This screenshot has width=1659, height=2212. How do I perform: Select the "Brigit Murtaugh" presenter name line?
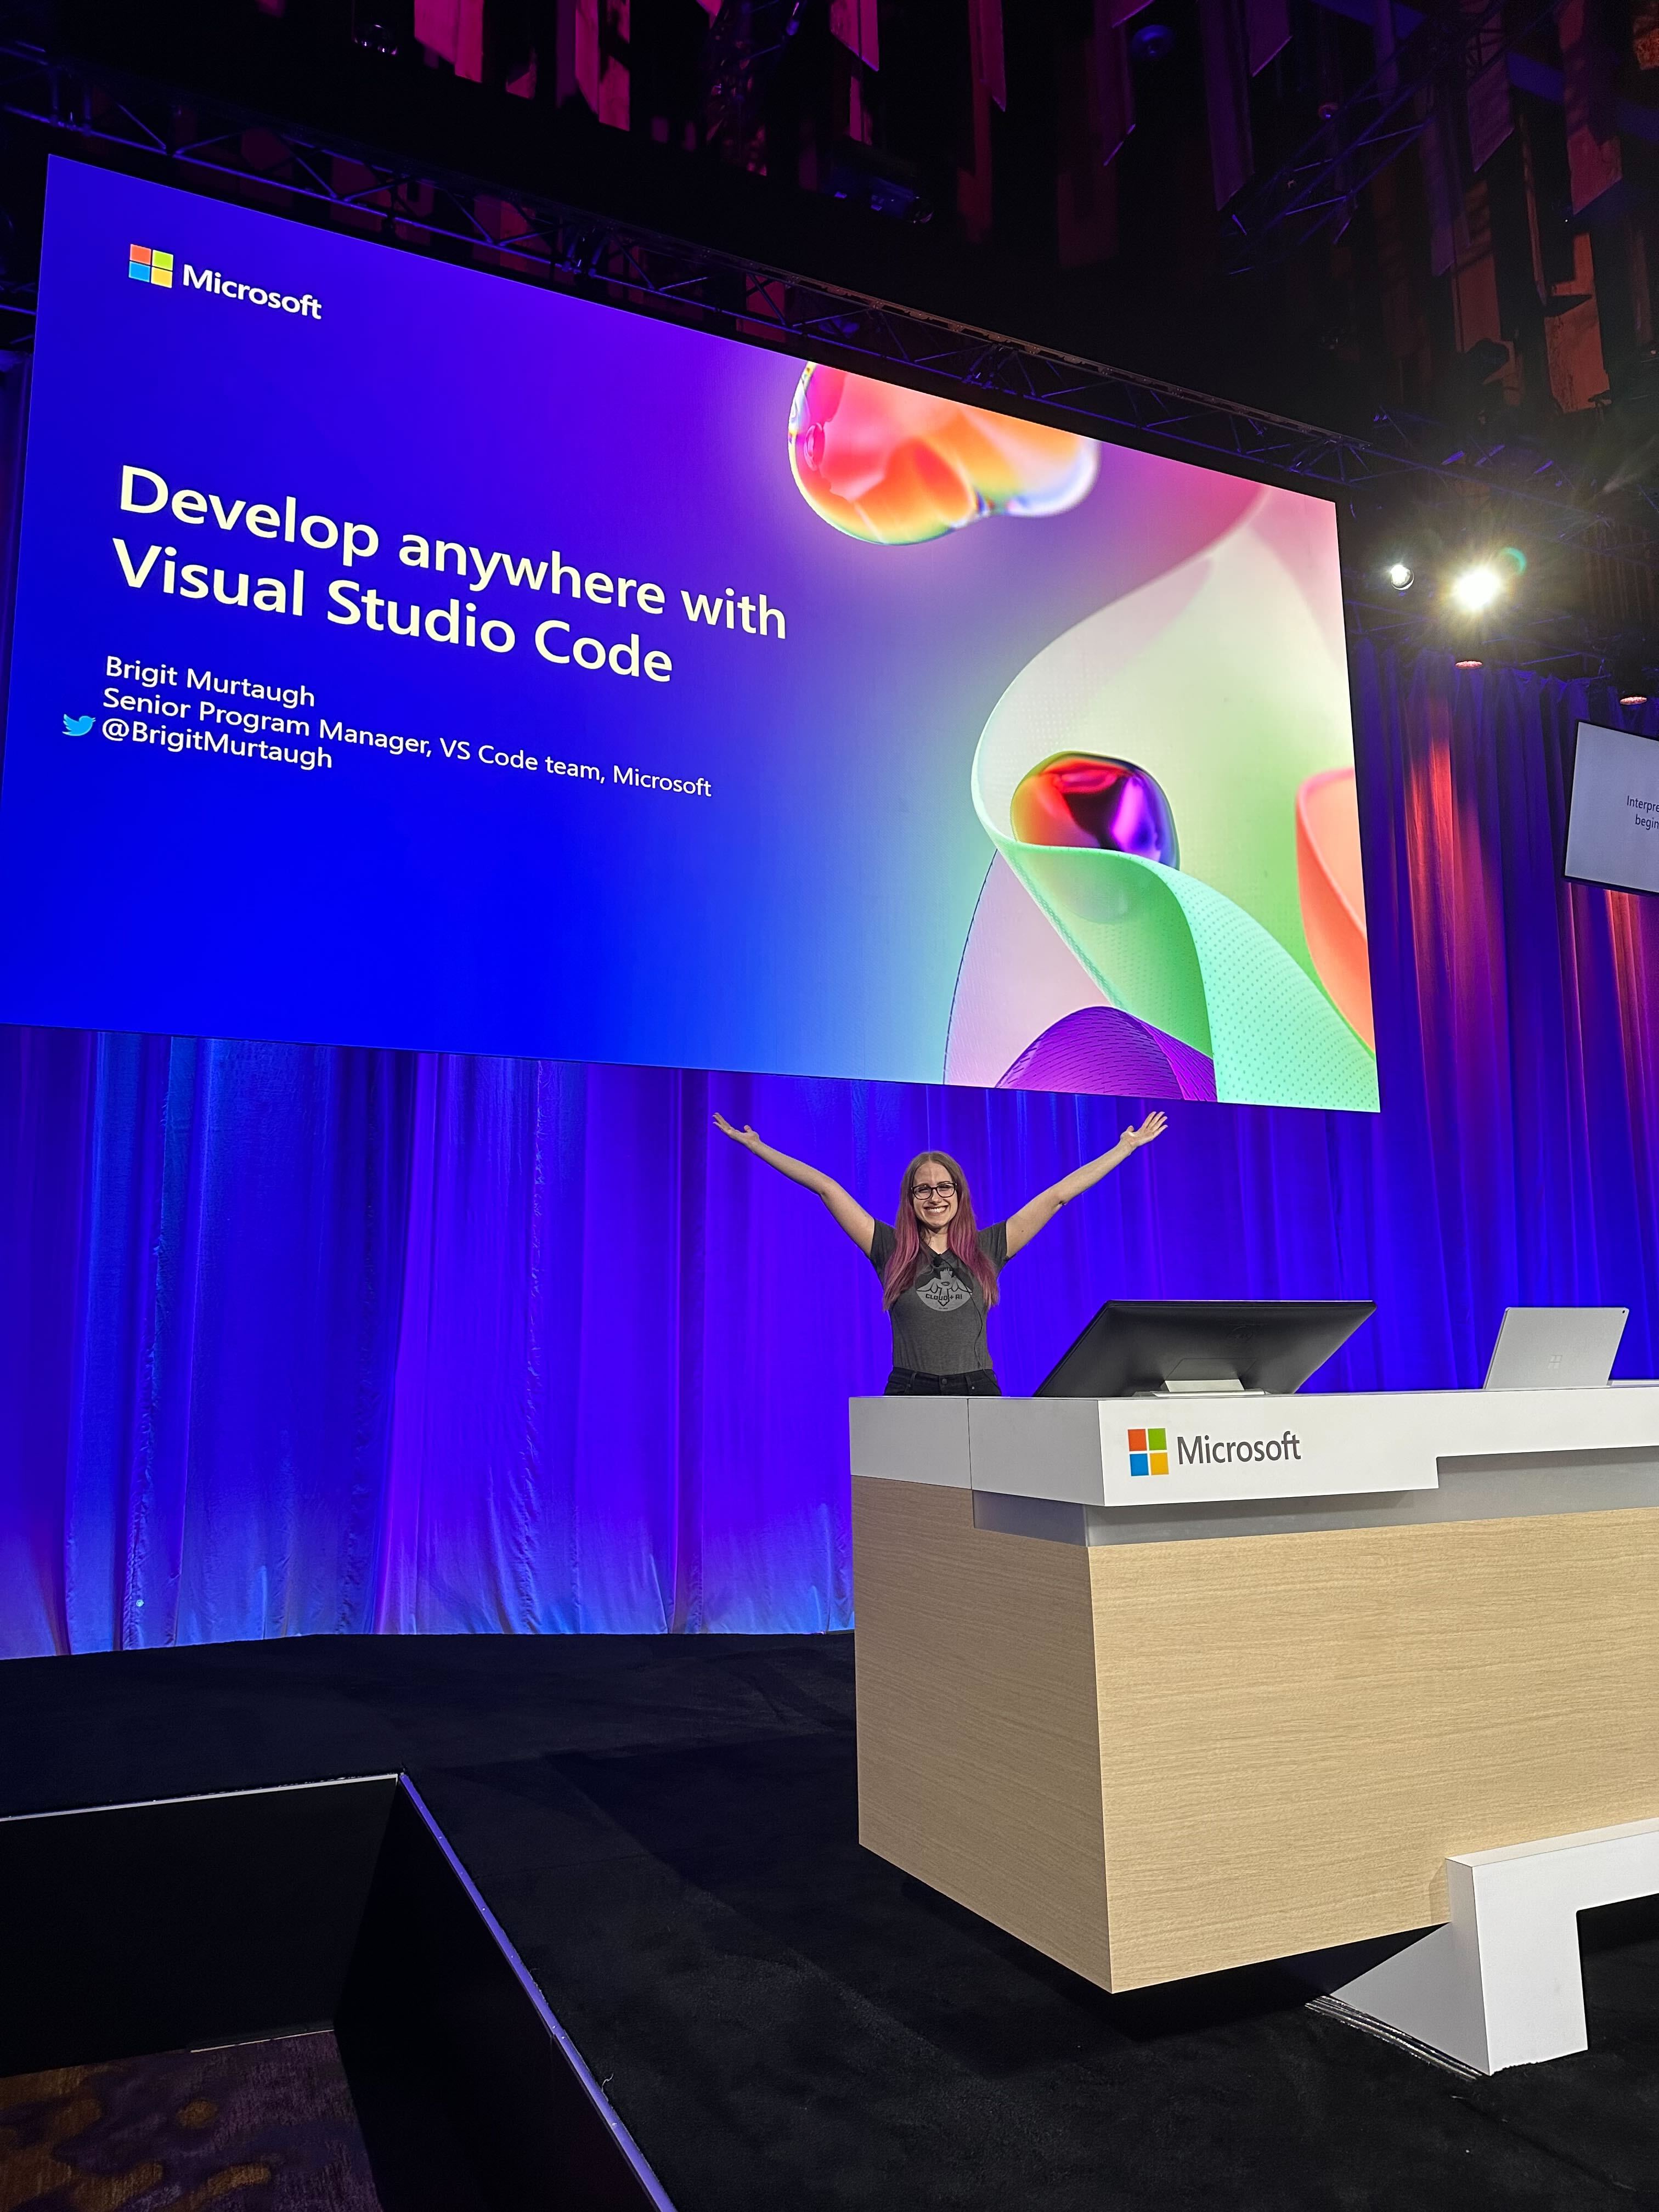210,681
